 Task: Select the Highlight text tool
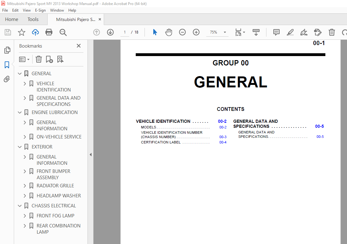tap(290, 32)
